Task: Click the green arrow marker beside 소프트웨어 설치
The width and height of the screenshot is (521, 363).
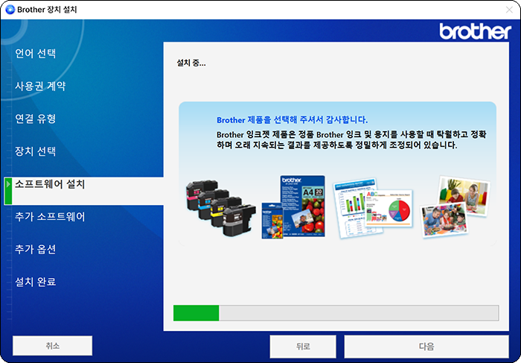Action: (8, 191)
